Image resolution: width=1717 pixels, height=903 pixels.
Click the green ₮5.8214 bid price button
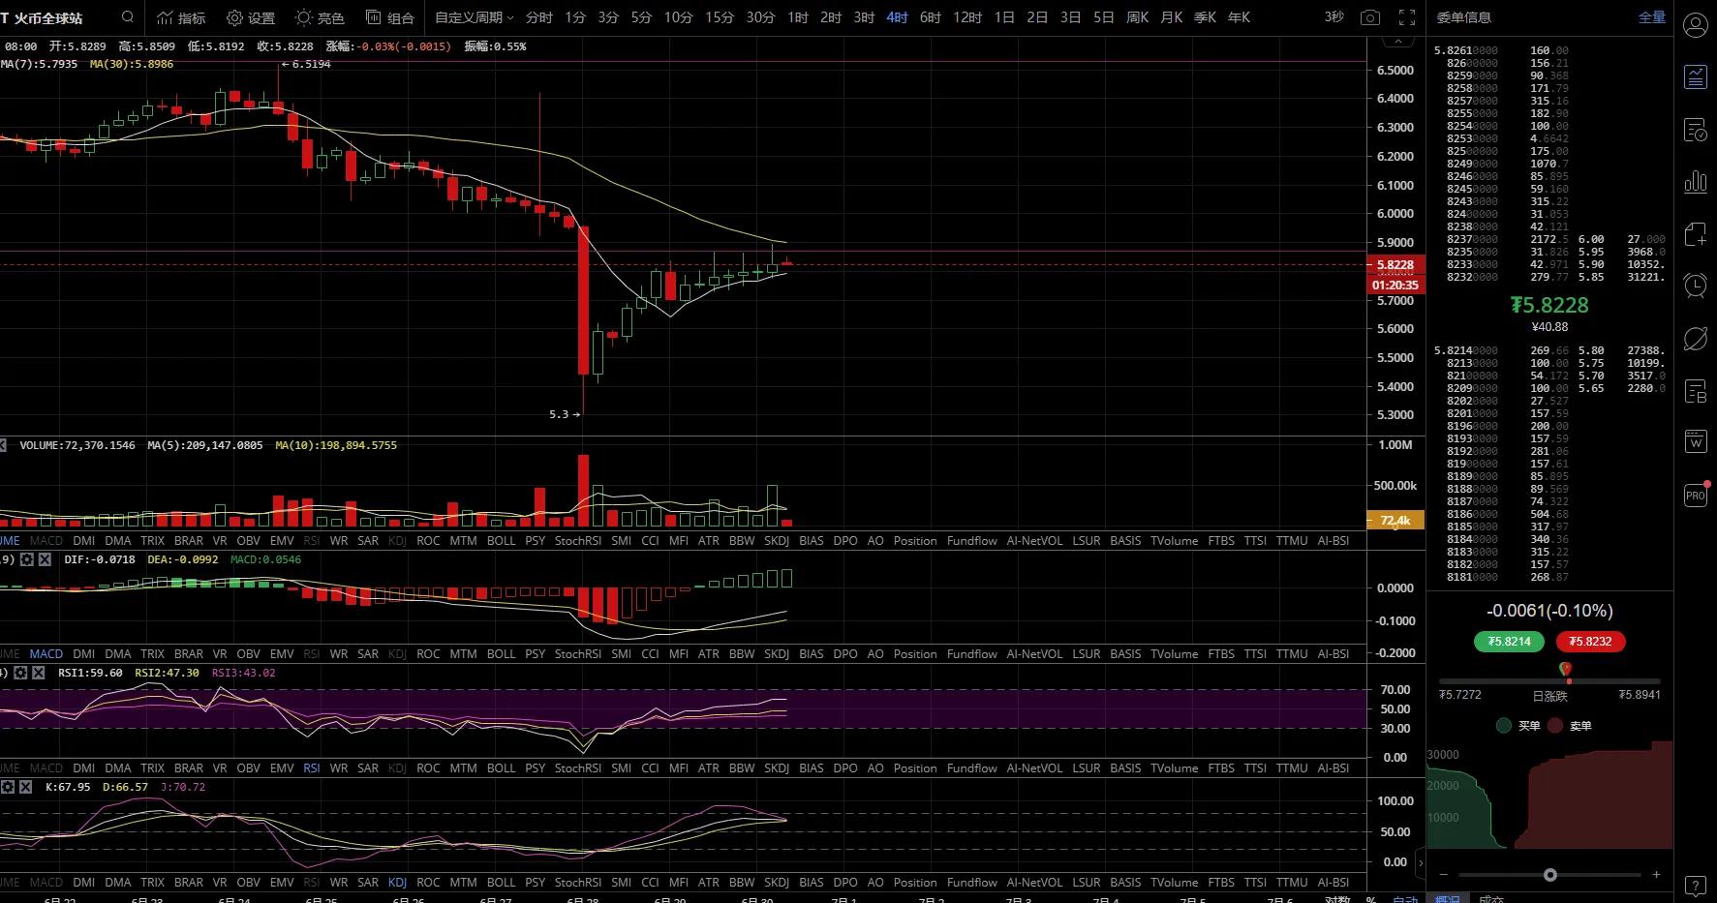click(x=1509, y=642)
